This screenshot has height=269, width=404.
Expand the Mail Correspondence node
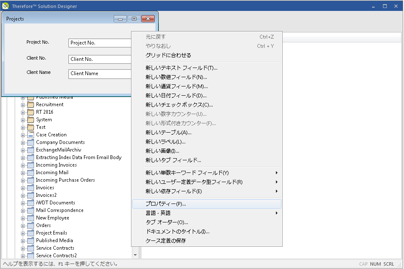pyautogui.click(x=23, y=211)
